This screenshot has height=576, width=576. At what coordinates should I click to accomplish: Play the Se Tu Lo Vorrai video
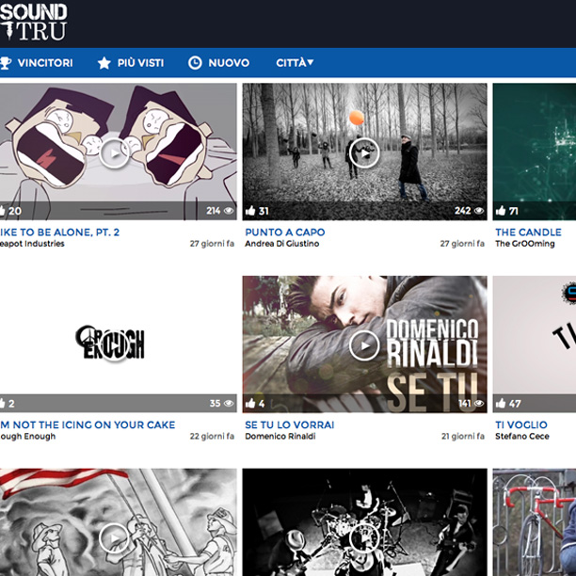[364, 345]
